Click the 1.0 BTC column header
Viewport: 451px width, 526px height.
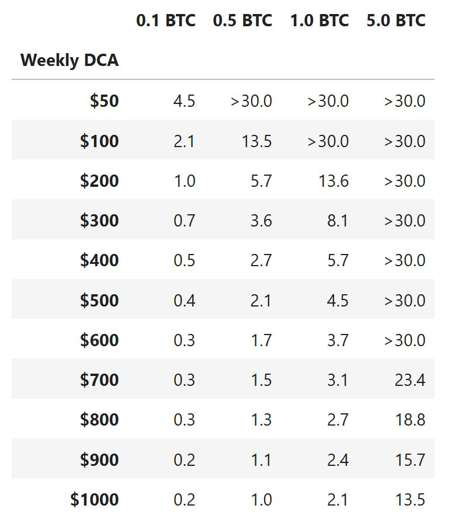[x=320, y=20]
